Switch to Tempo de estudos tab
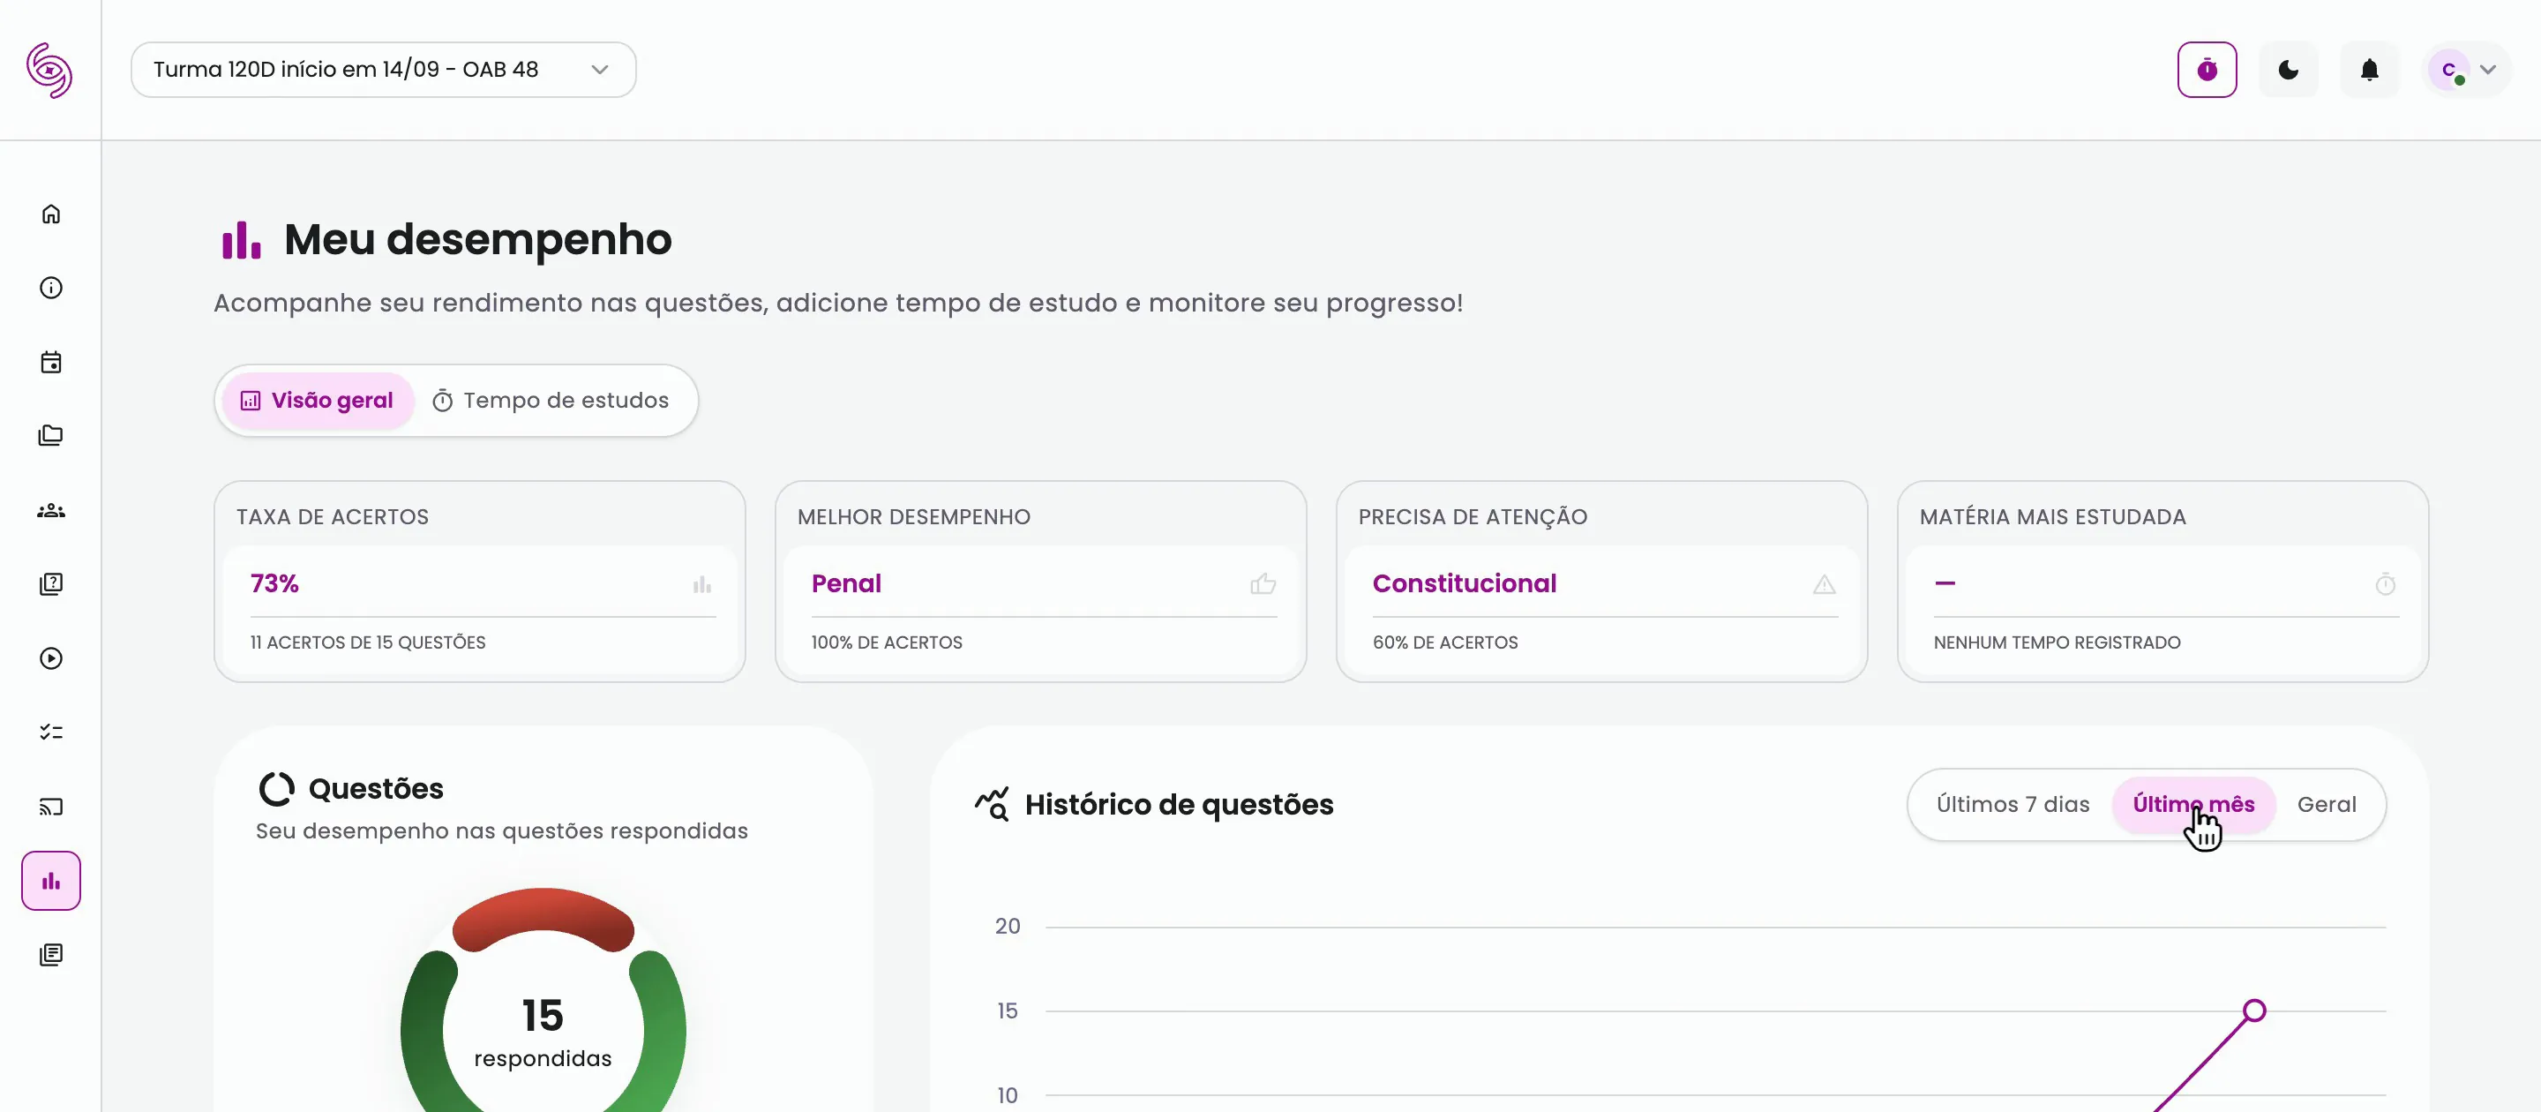Image resolution: width=2541 pixels, height=1112 pixels. (551, 401)
